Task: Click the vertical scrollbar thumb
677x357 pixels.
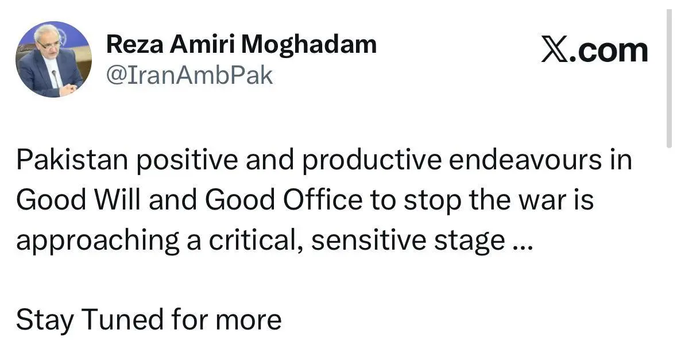Action: 668,80
